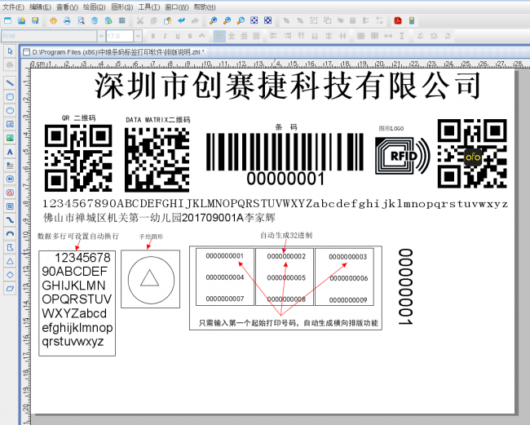Select the text A tool

point(10,152)
